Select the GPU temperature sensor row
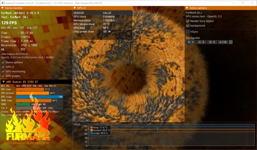Screen dimensions: 257x150 click(x=103, y=24)
